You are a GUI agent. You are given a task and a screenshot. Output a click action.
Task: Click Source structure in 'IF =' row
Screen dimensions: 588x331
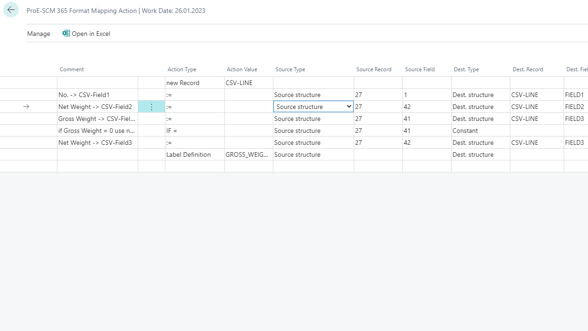pos(313,131)
